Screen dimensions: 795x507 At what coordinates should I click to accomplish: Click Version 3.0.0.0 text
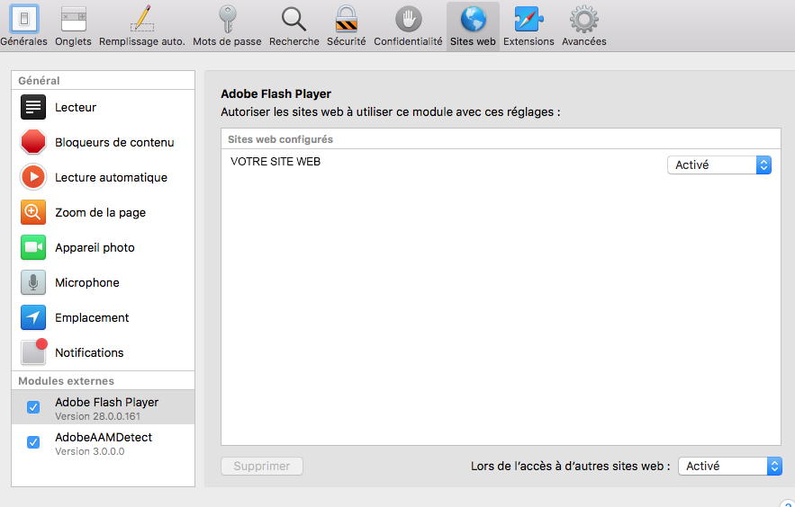click(90, 451)
